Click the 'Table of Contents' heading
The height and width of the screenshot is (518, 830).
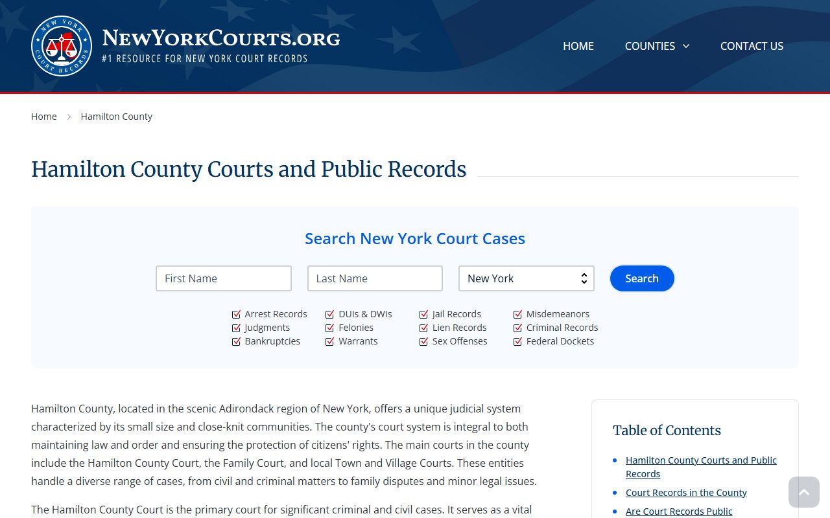[x=667, y=431]
